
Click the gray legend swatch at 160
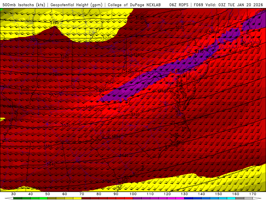(240, 198)
